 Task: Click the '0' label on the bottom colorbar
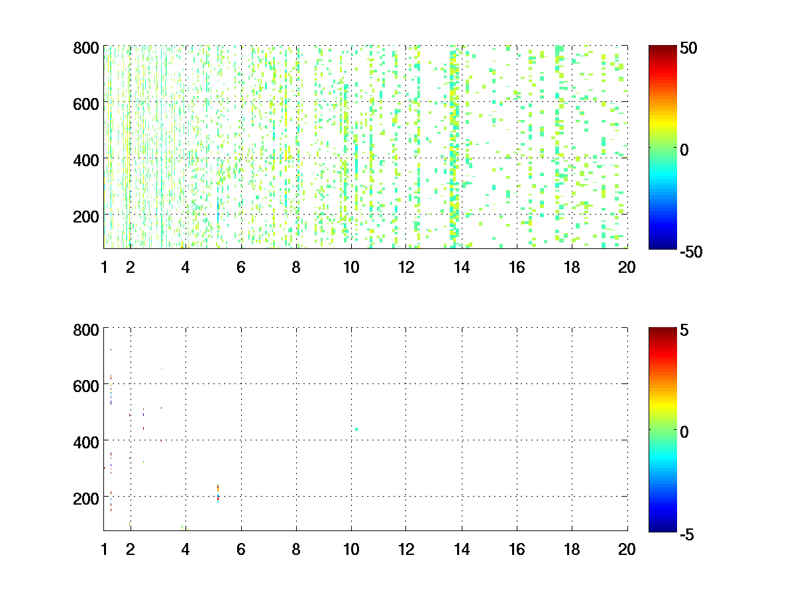coord(685,431)
